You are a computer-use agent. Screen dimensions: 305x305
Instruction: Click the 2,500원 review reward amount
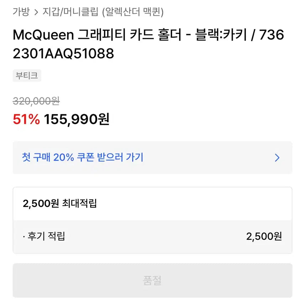tap(264, 236)
